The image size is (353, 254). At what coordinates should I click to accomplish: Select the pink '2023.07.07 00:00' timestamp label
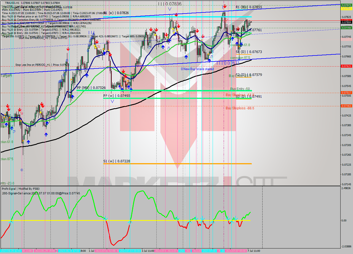[236, 251]
